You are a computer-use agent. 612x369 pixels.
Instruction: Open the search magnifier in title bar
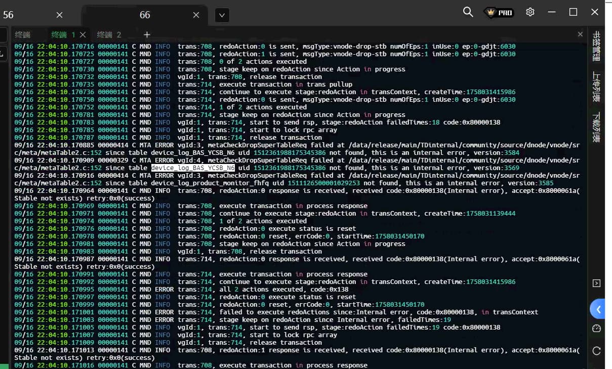click(x=468, y=12)
